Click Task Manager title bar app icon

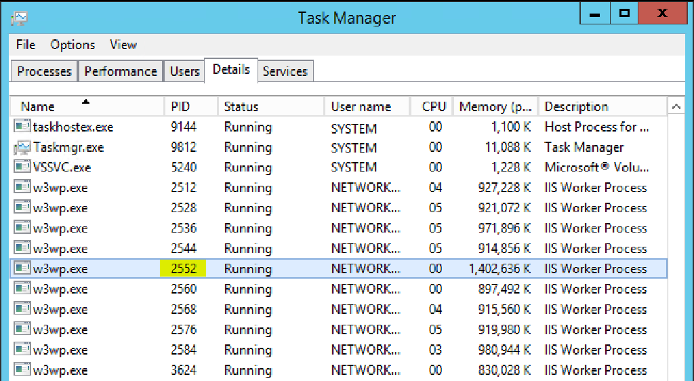(20, 18)
